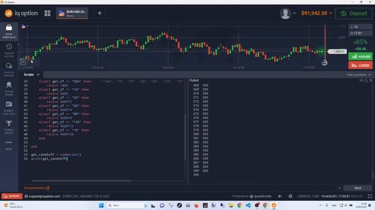Image resolution: width=375 pixels, height=210 pixels.
Task: Click the expiration timer marker on chart
Action: point(324,62)
